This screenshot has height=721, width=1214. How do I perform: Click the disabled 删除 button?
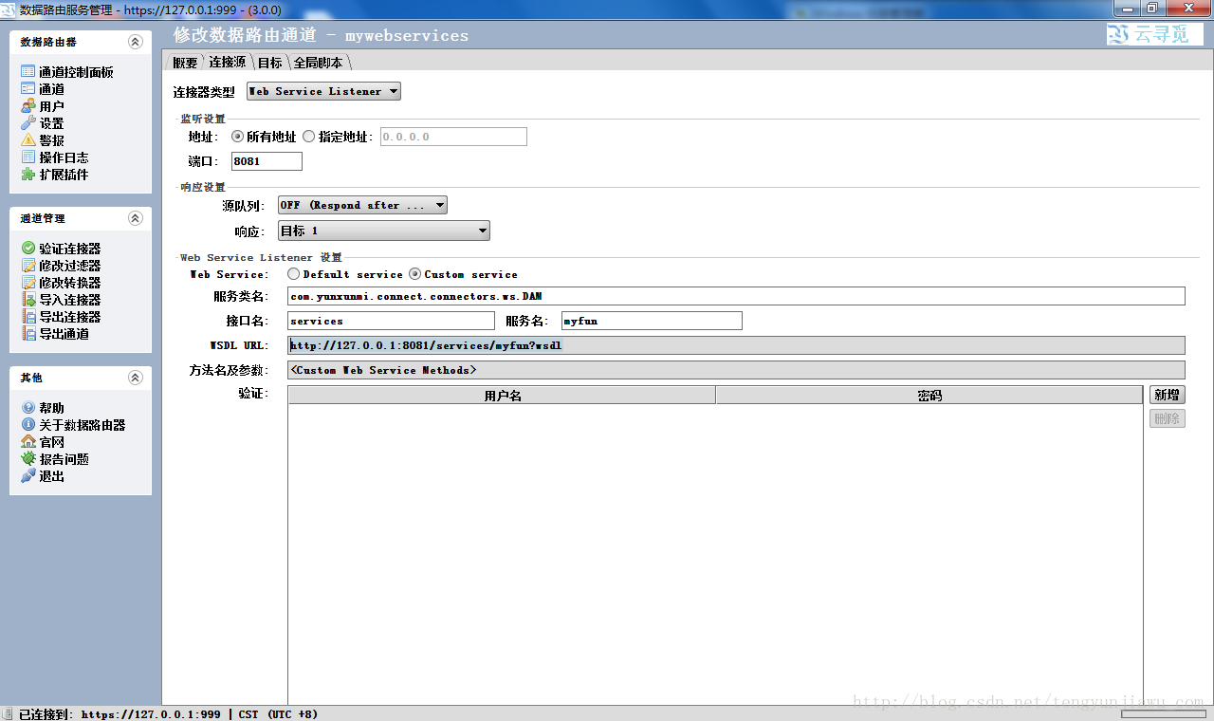coord(1168,418)
